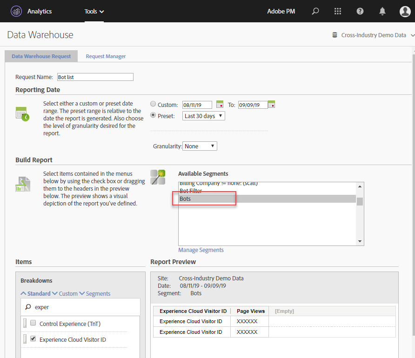Open the apps grid switcher icon

[338, 11]
